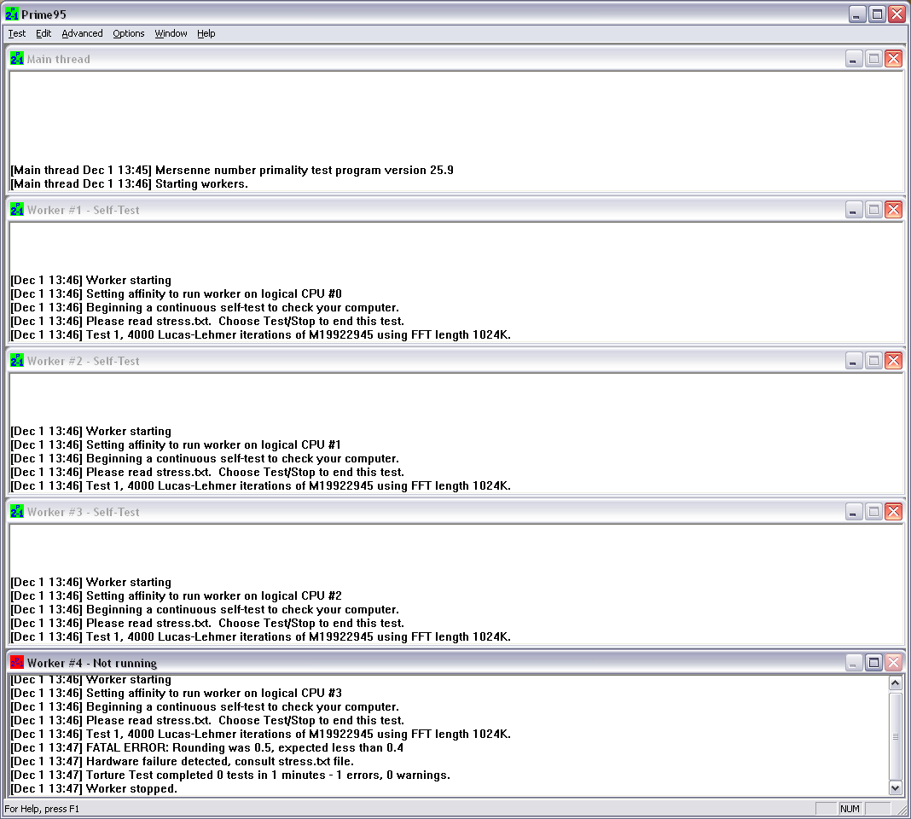911x819 pixels.
Task: Click the NUM indicator in status bar
Action: pyautogui.click(x=850, y=809)
